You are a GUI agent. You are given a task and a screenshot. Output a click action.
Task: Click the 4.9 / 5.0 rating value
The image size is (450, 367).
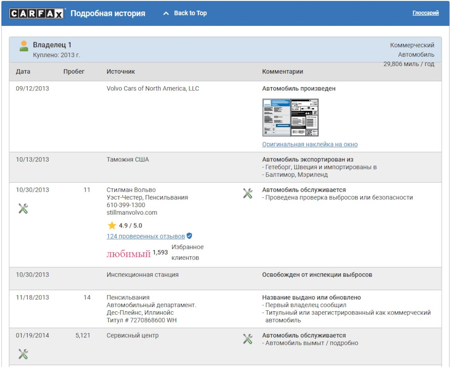(x=131, y=225)
